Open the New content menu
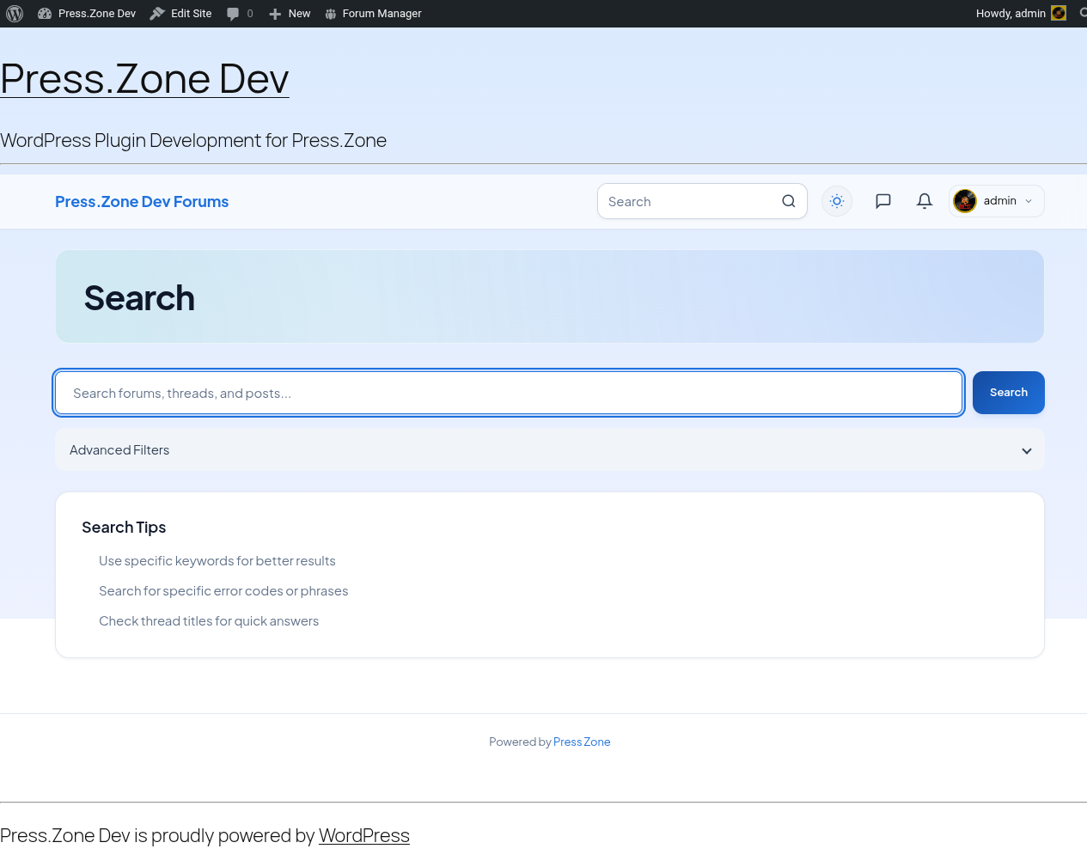The width and height of the screenshot is (1087, 867). click(x=290, y=14)
